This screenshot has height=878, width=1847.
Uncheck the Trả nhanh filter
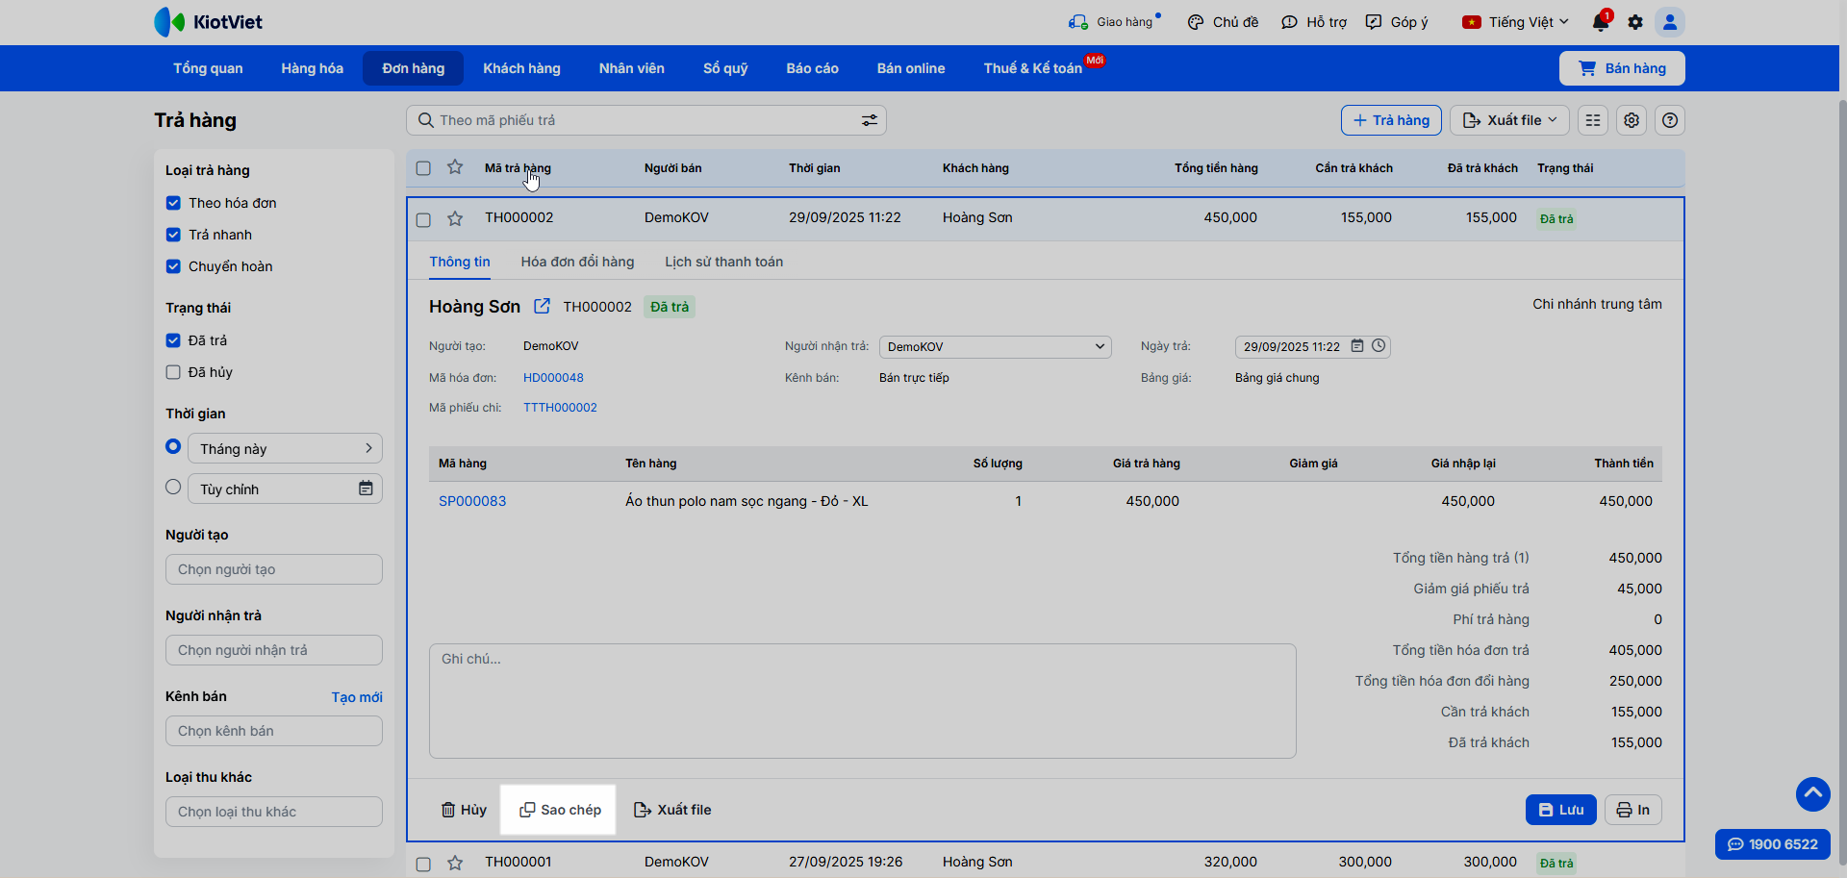173,235
